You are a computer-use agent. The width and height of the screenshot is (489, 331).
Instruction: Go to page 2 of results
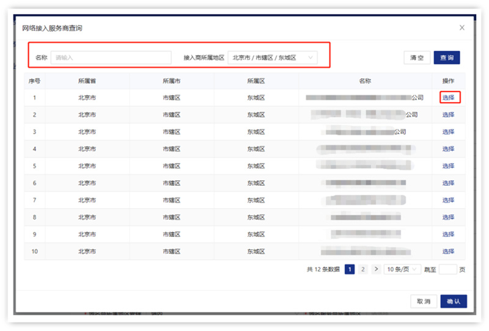(x=363, y=269)
